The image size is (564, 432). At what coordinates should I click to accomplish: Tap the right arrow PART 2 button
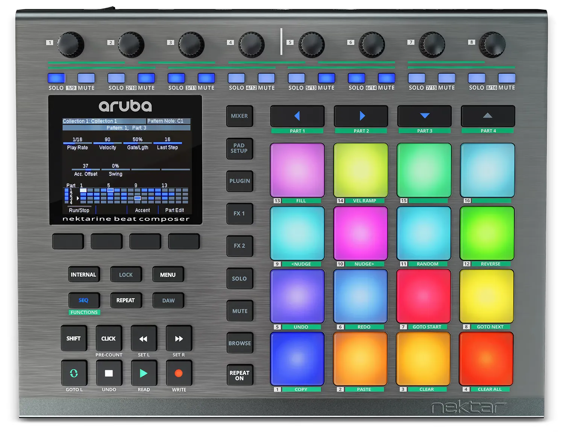[361, 116]
